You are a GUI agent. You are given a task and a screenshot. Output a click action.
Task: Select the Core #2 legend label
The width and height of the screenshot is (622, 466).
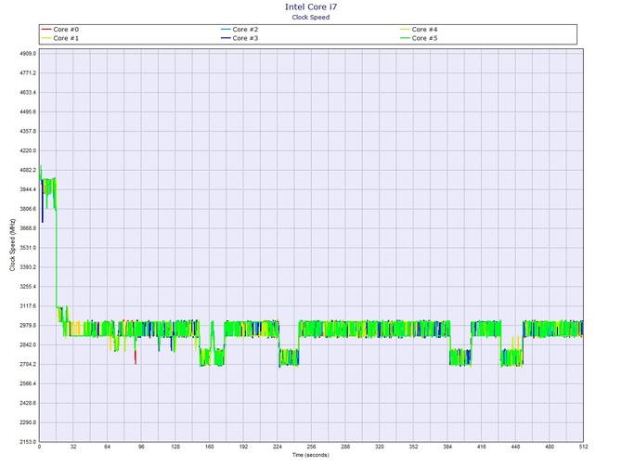[245, 30]
